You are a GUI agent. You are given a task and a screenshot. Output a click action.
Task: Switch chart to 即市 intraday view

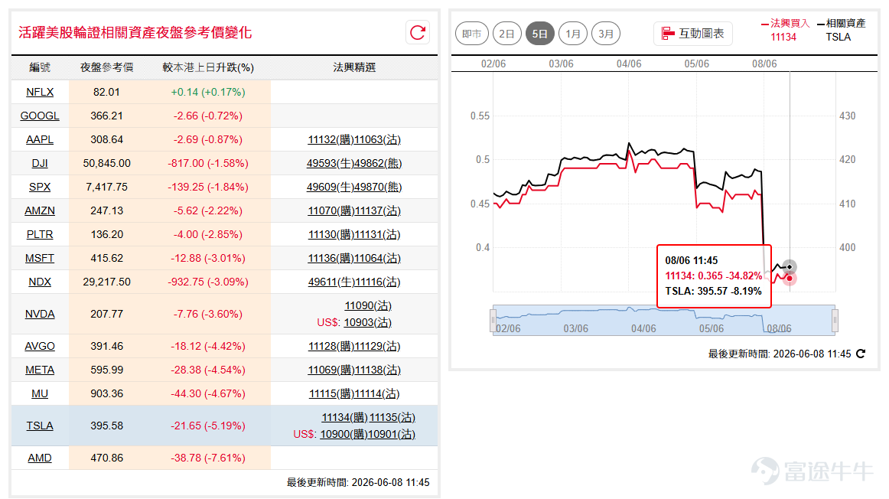point(472,34)
